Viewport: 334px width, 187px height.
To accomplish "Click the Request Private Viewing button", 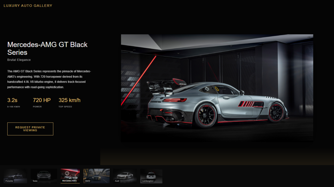I will point(30,129).
